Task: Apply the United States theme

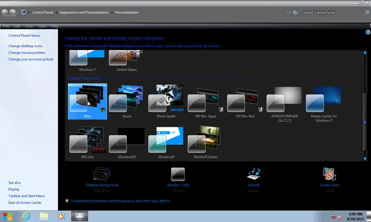Action: [127, 61]
